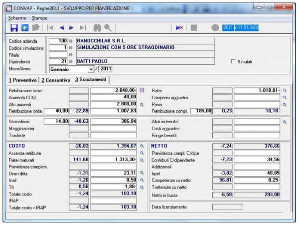Screen dimensions: 299x225
Task: Click the Data licenziamento field
Action: pyautogui.click(x=228, y=207)
